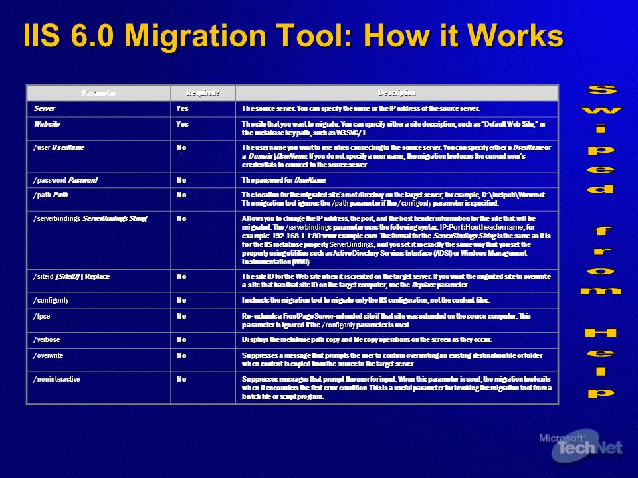
Task: Click the description starting 'The site ID for the Web site'
Action: 396,280
